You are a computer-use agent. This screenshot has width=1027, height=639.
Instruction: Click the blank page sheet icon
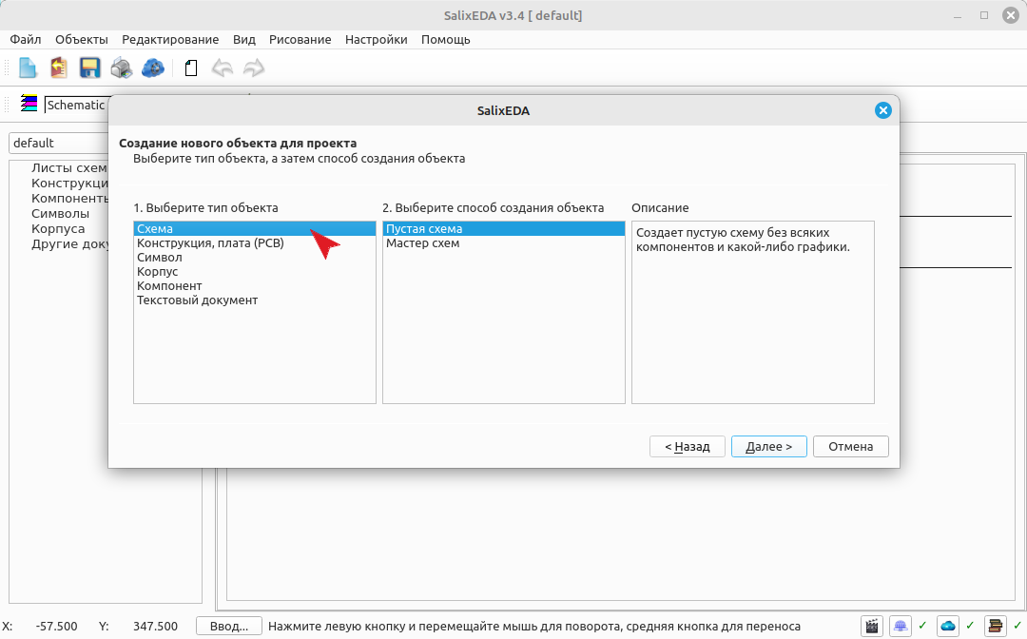[x=190, y=68]
